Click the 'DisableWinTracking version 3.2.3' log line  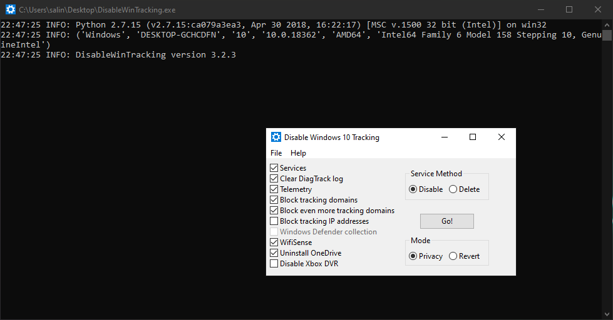[x=118, y=54]
